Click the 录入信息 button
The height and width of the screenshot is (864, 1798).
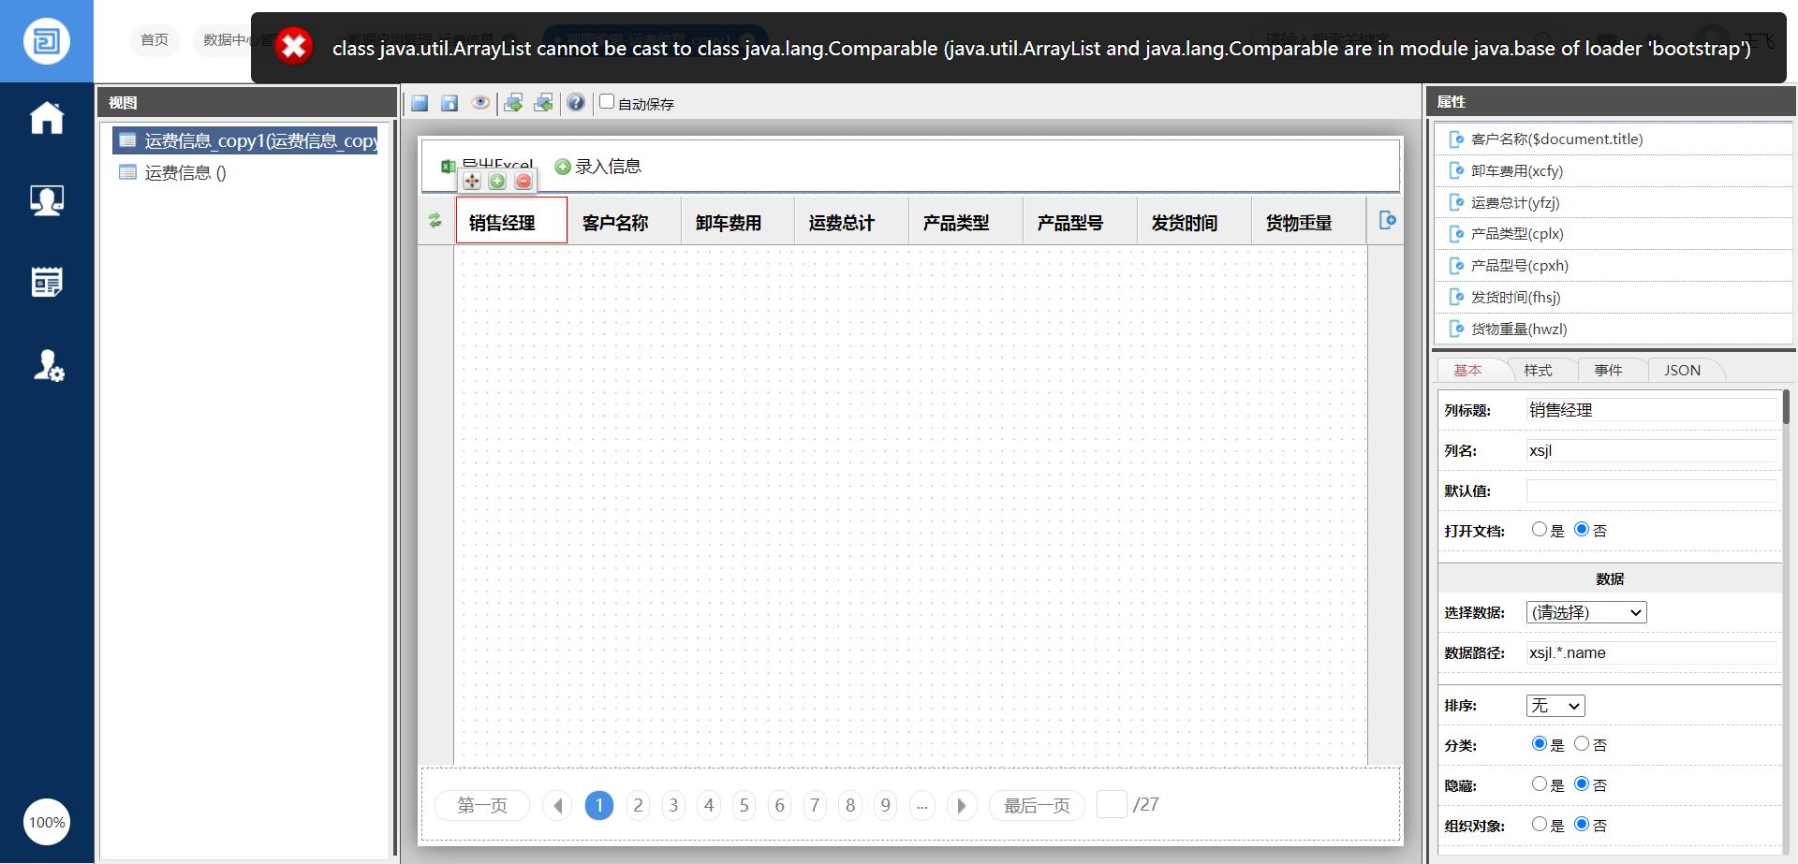(x=597, y=166)
